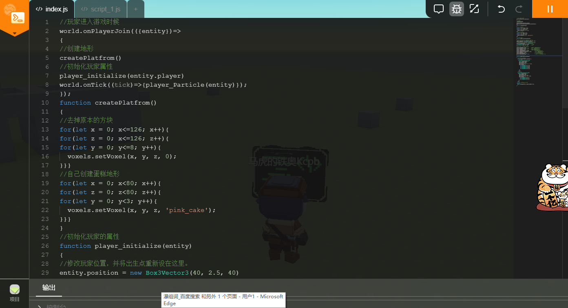Click the createPlatfrom() call on line 5

(91, 58)
